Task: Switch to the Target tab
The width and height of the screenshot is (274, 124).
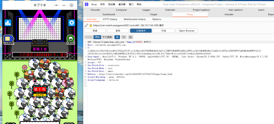Action: [x=153, y=14]
